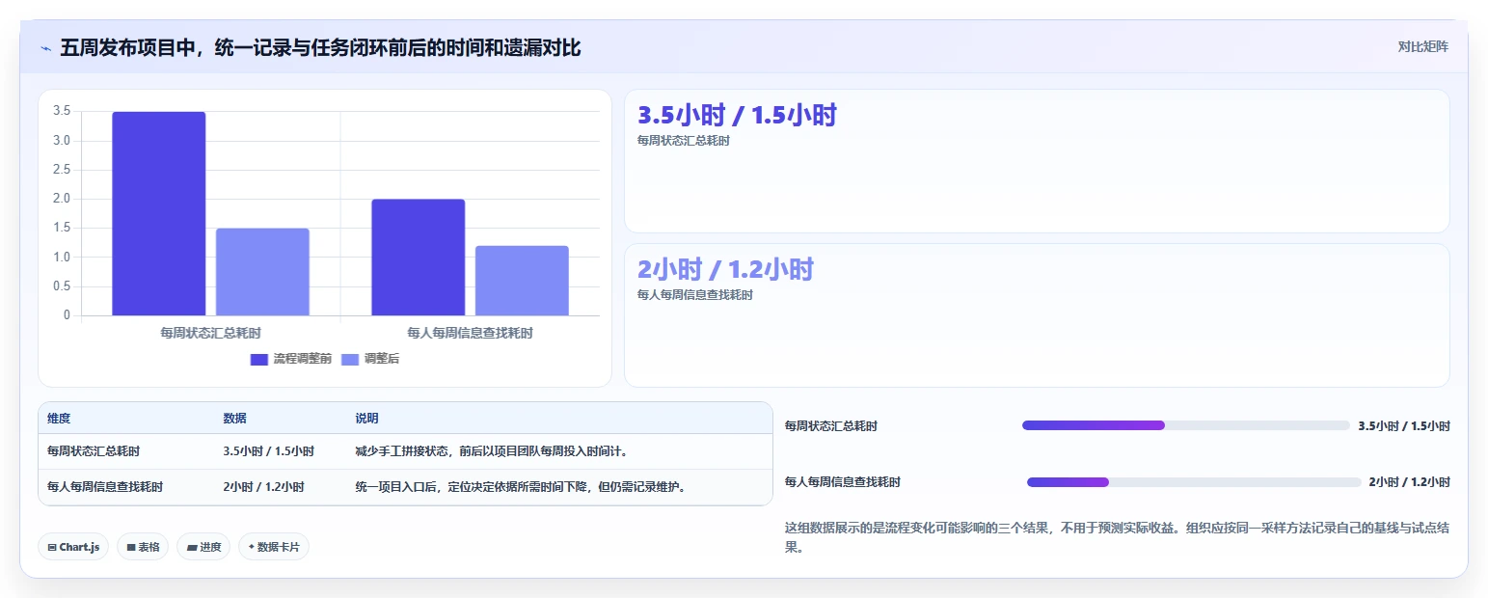Click the progress value 3.5小时 / 1.5小时 at right
This screenshot has width=1488, height=598.
point(1404,425)
